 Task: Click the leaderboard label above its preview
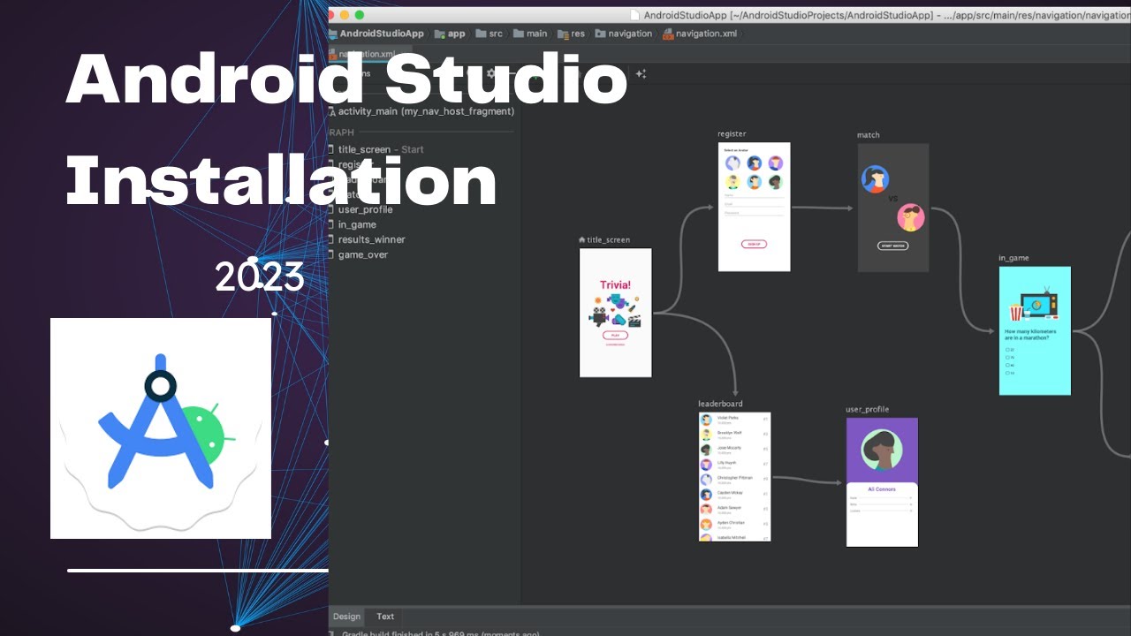click(x=720, y=404)
